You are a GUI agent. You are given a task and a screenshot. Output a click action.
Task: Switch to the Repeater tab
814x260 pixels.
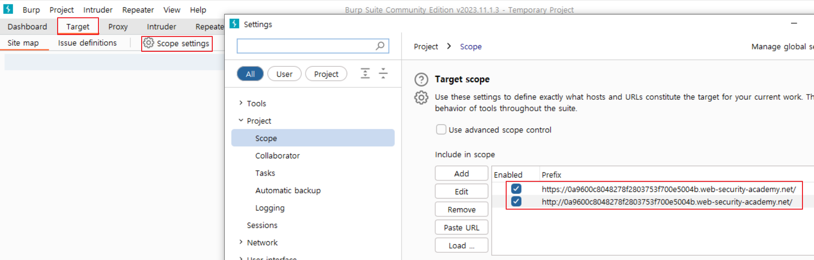[x=209, y=26]
